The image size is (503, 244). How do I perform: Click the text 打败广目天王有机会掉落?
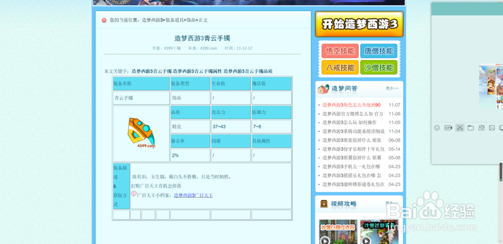(156, 186)
